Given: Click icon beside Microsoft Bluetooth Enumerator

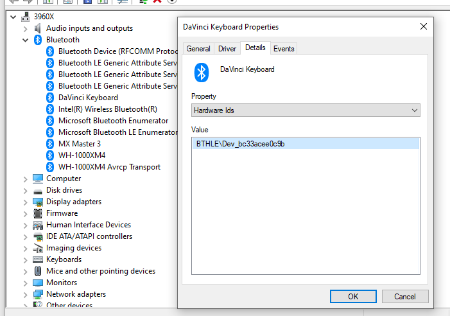Looking at the screenshot, I should (x=50, y=121).
